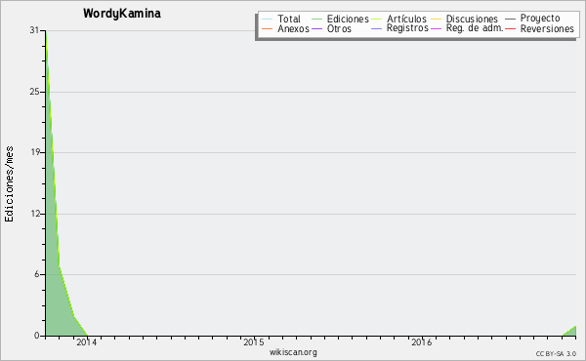Select the Ediciones legend entry

(x=348, y=19)
